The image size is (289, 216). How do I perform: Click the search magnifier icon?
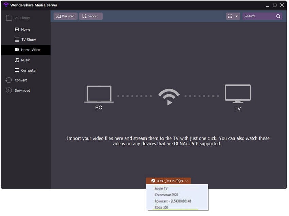[x=278, y=16]
